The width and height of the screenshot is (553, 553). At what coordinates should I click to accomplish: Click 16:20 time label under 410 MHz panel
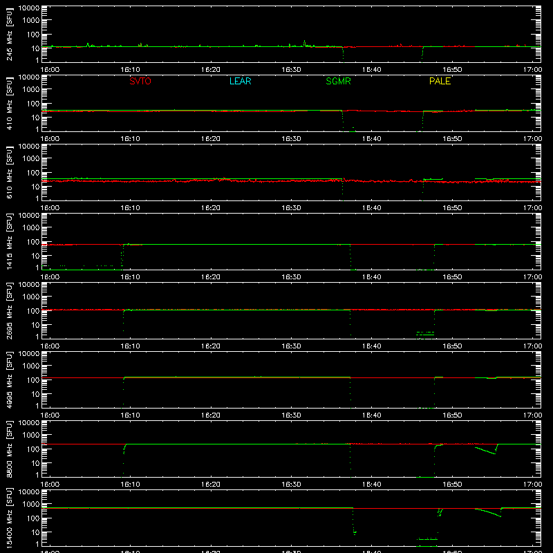211,139
